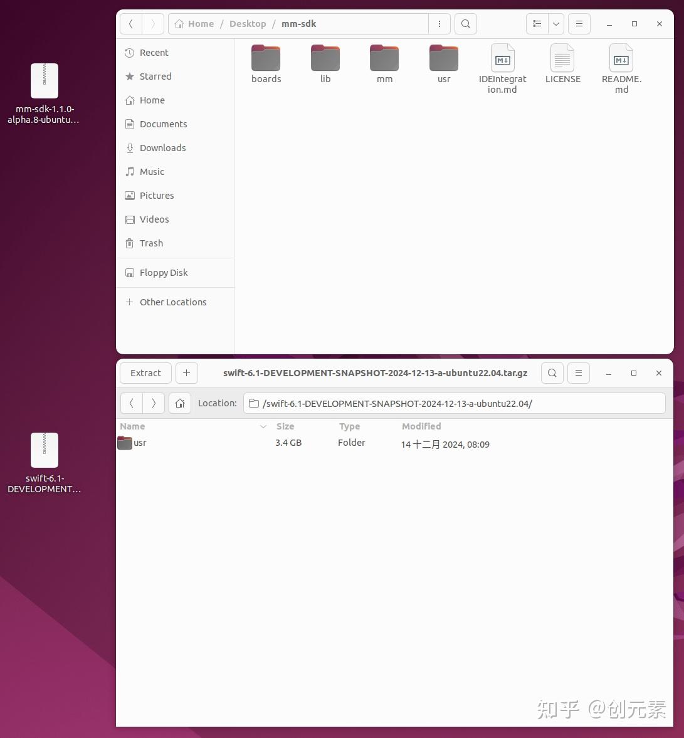Click the Extract button
This screenshot has width=684, height=738.
[x=145, y=373]
